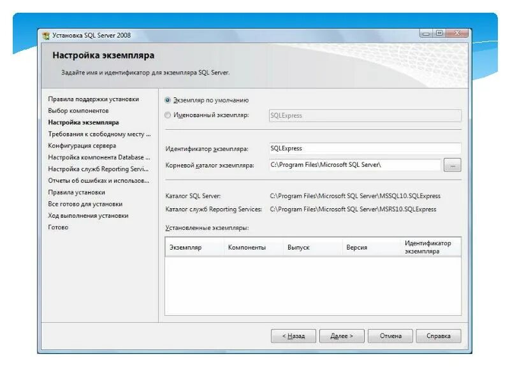Click the MSRS10.SQLExpress directory path text

pyautogui.click(x=353, y=209)
